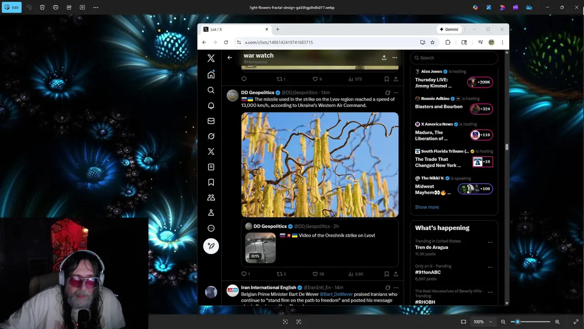
Task: Open Chrome three-dot menu
Action: [x=502, y=42]
